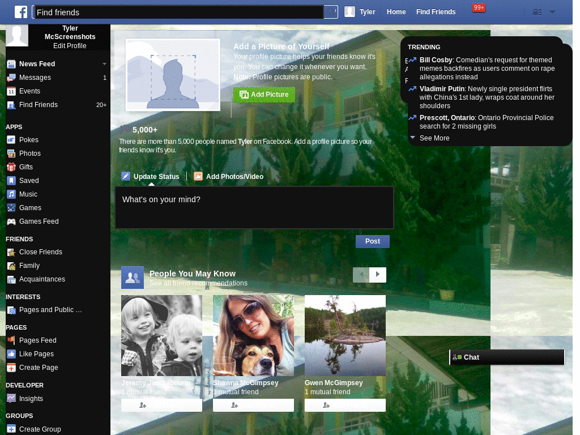This screenshot has height=435, width=580.
Task: Click the search magnifier button
Action: (331, 12)
